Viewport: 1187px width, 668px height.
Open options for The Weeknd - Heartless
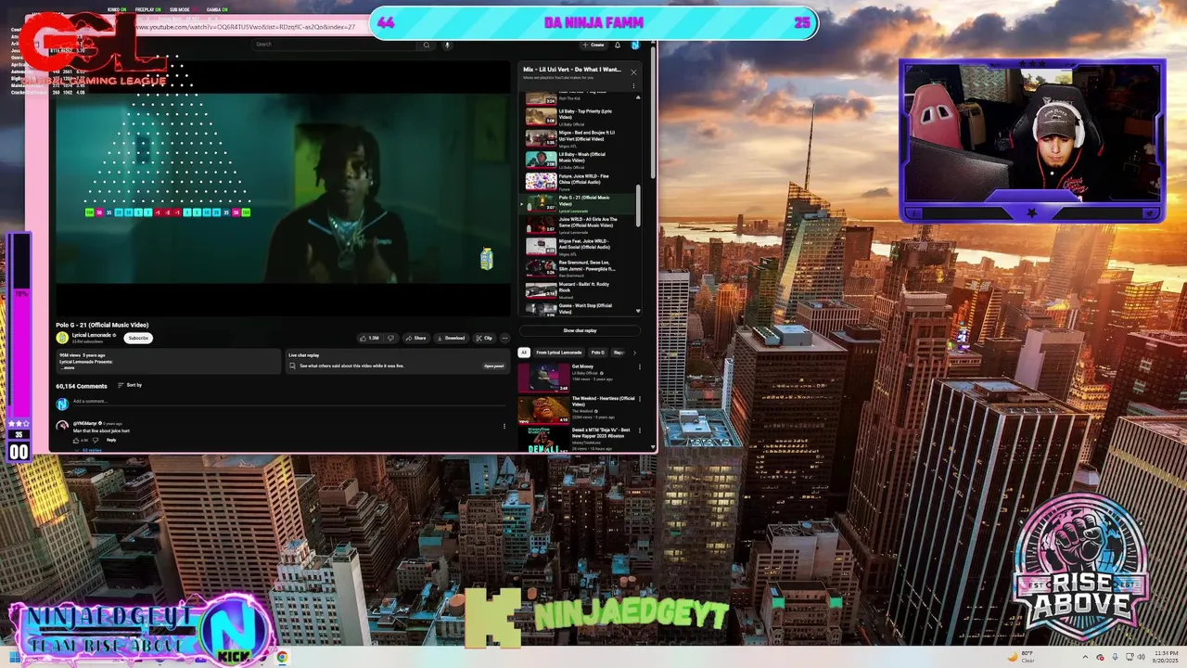639,400
